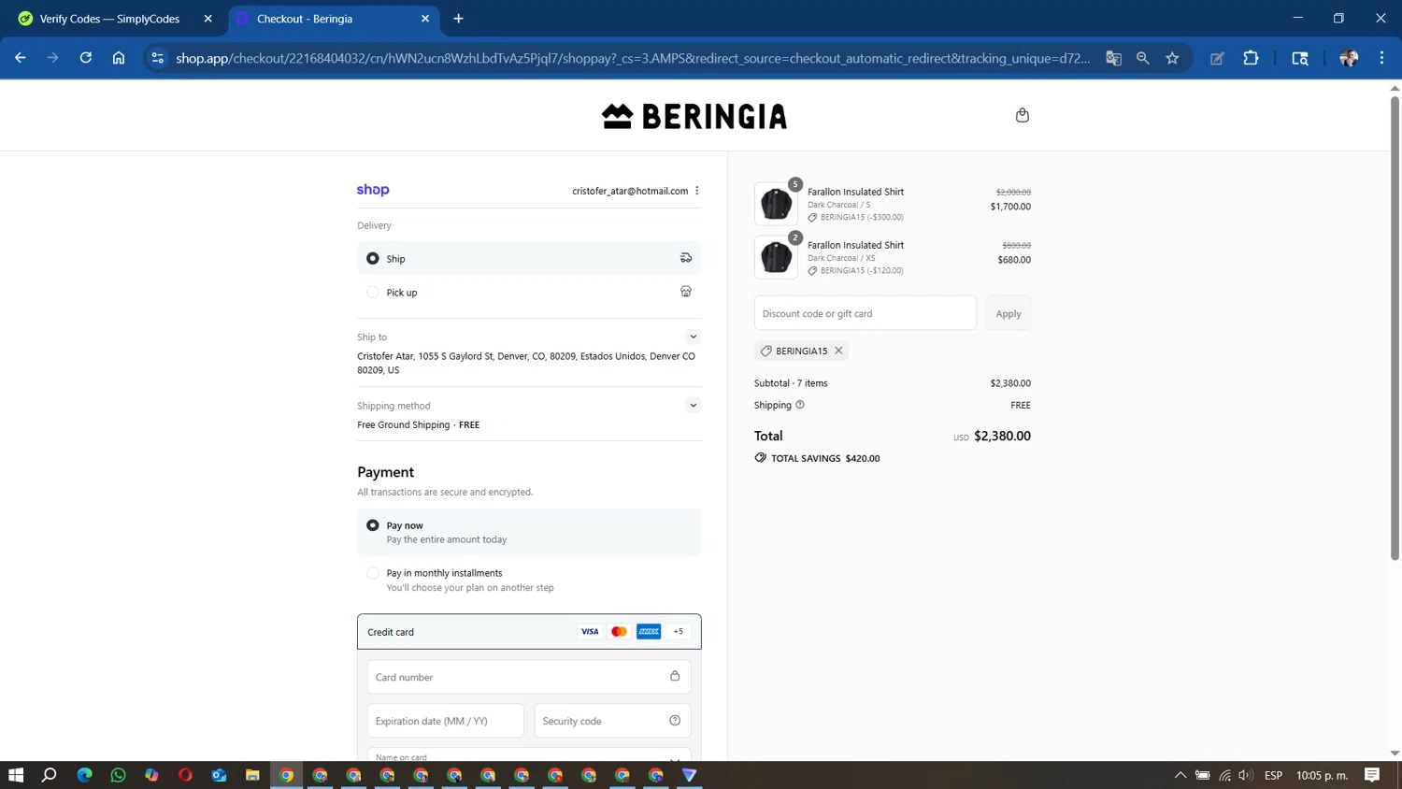
Task: Remove the BERINGIA15 discount code
Action: pos(838,351)
